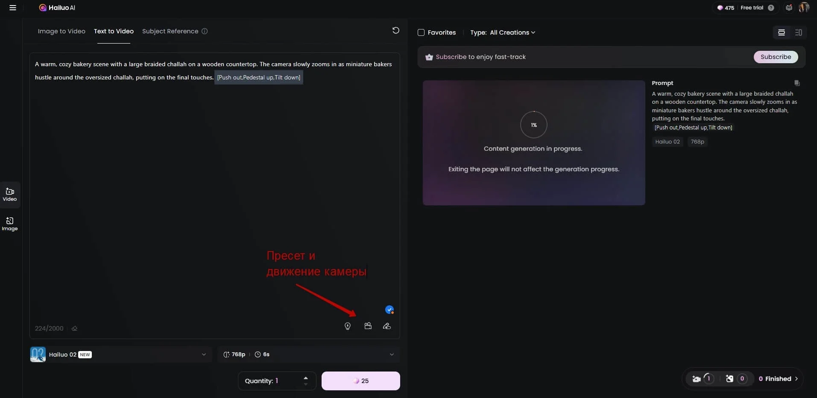
Task: Switch to the list layout view icon
Action: pyautogui.click(x=781, y=32)
